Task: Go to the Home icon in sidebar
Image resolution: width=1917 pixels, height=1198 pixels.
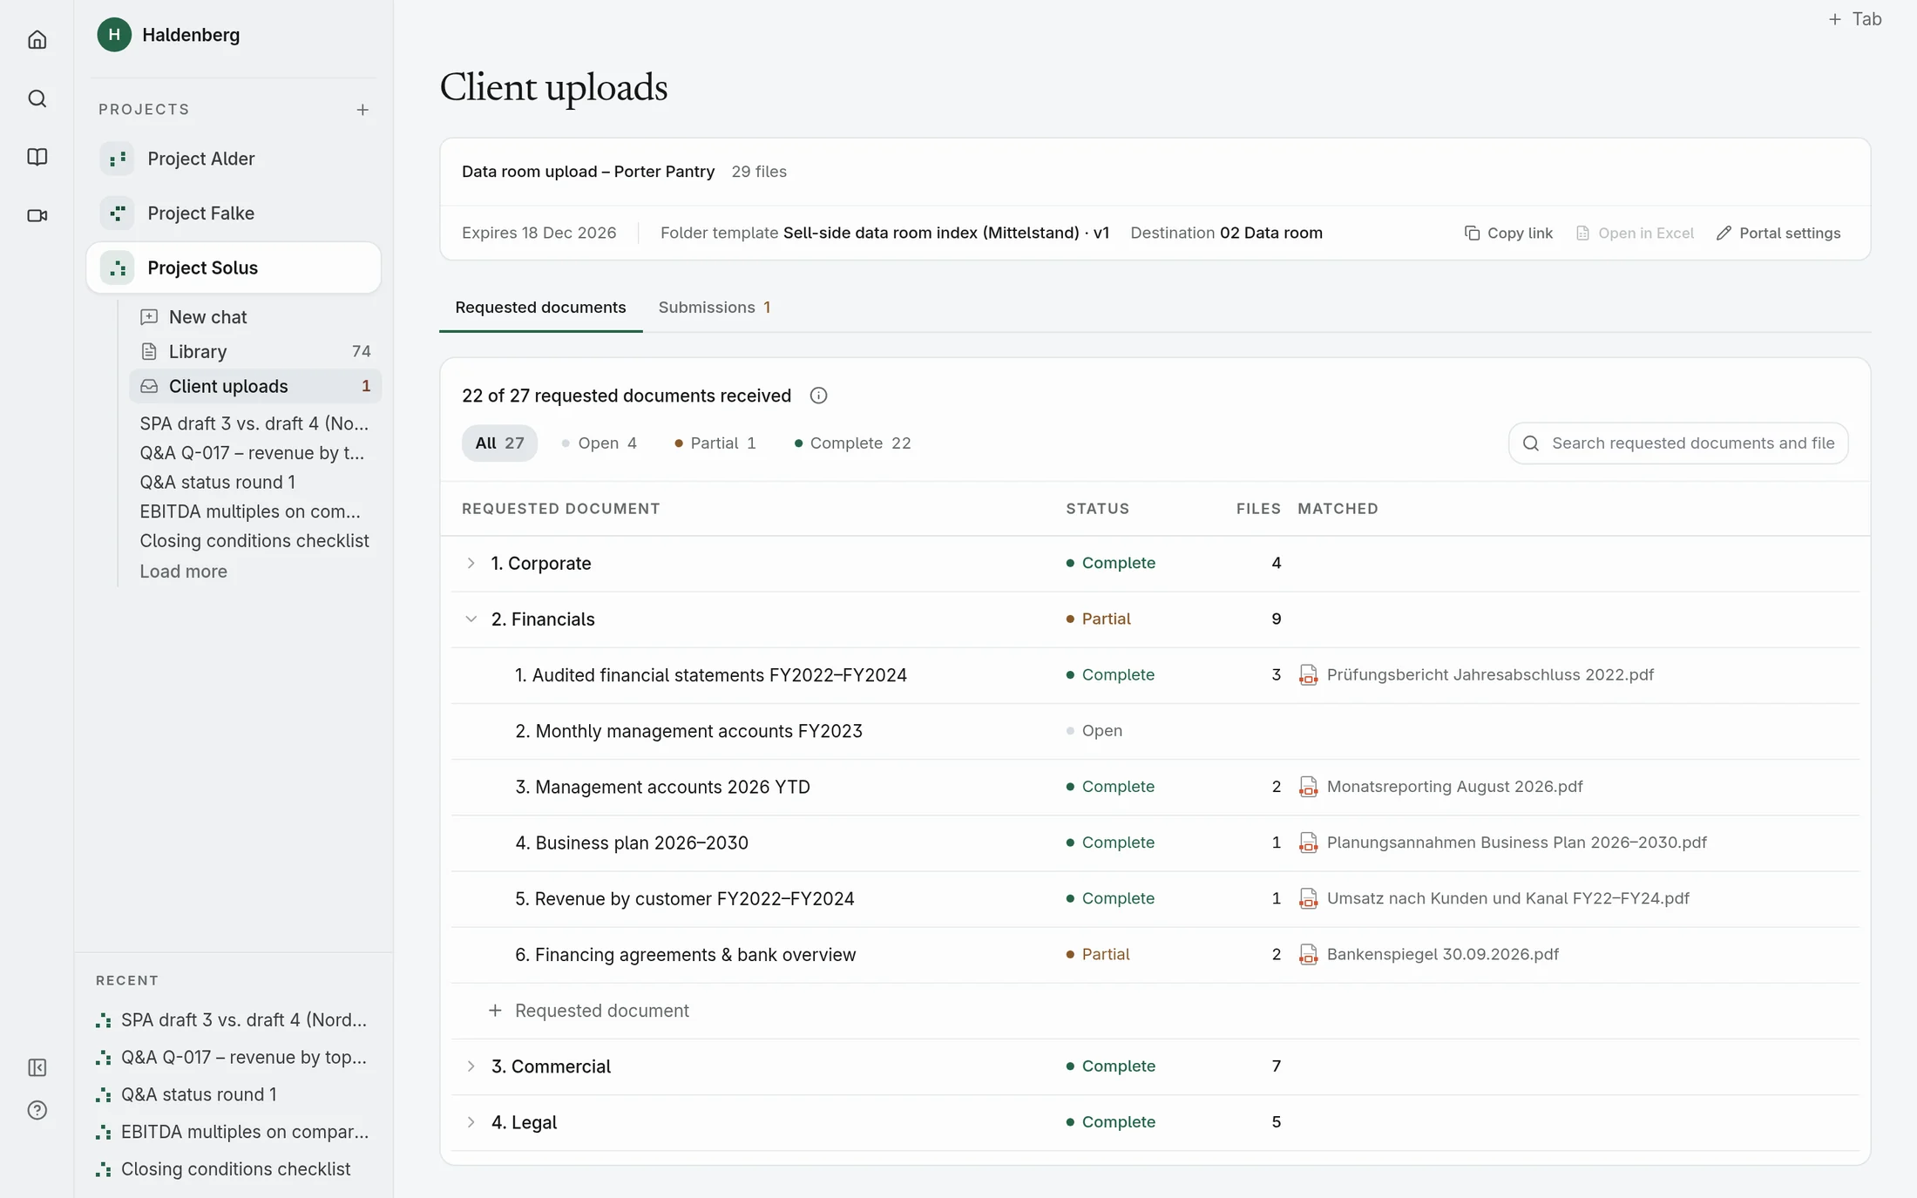Action: click(x=37, y=39)
